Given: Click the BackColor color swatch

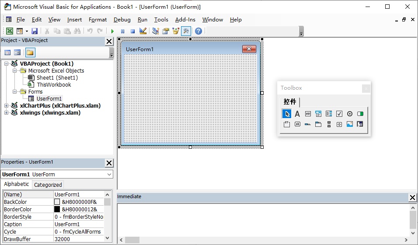Looking at the screenshot, I should click(x=57, y=202).
